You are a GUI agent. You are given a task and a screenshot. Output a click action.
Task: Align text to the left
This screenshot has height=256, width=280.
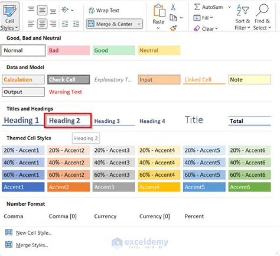[31, 24]
